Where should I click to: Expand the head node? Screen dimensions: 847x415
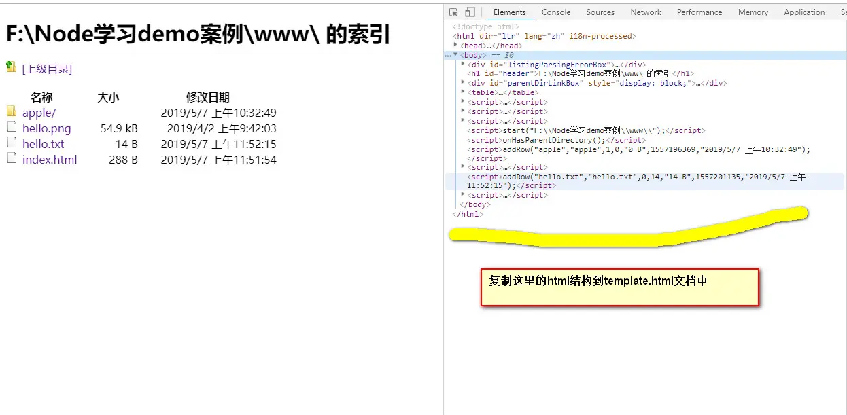point(456,46)
